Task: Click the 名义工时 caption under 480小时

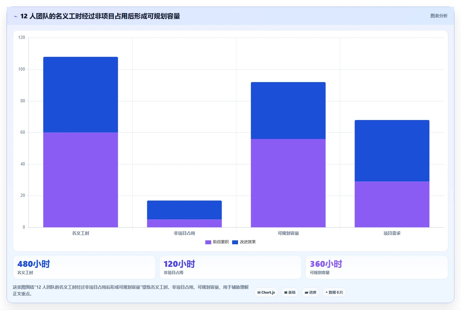Action: [25, 273]
